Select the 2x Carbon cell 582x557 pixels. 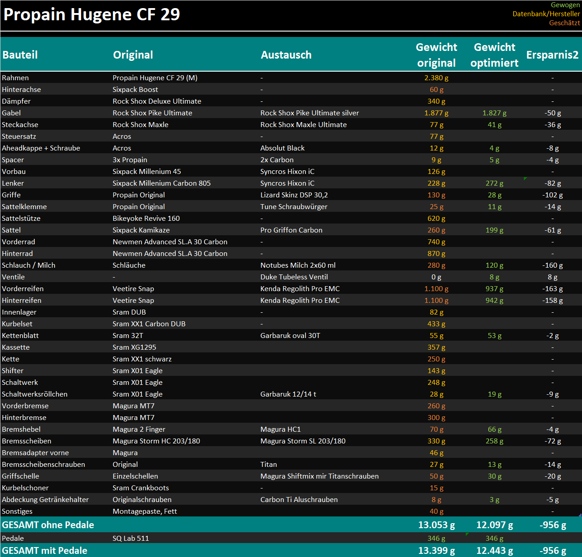pyautogui.click(x=277, y=160)
